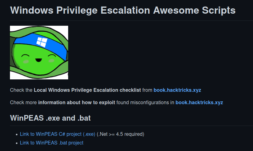Open book.hacktricks.xyz link after the checklist text

click(177, 90)
